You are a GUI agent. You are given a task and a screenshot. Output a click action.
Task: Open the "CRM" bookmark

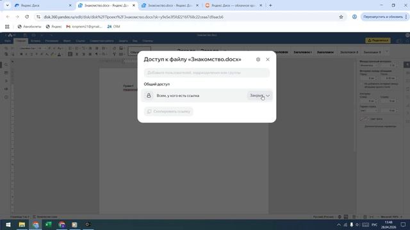[113, 27]
